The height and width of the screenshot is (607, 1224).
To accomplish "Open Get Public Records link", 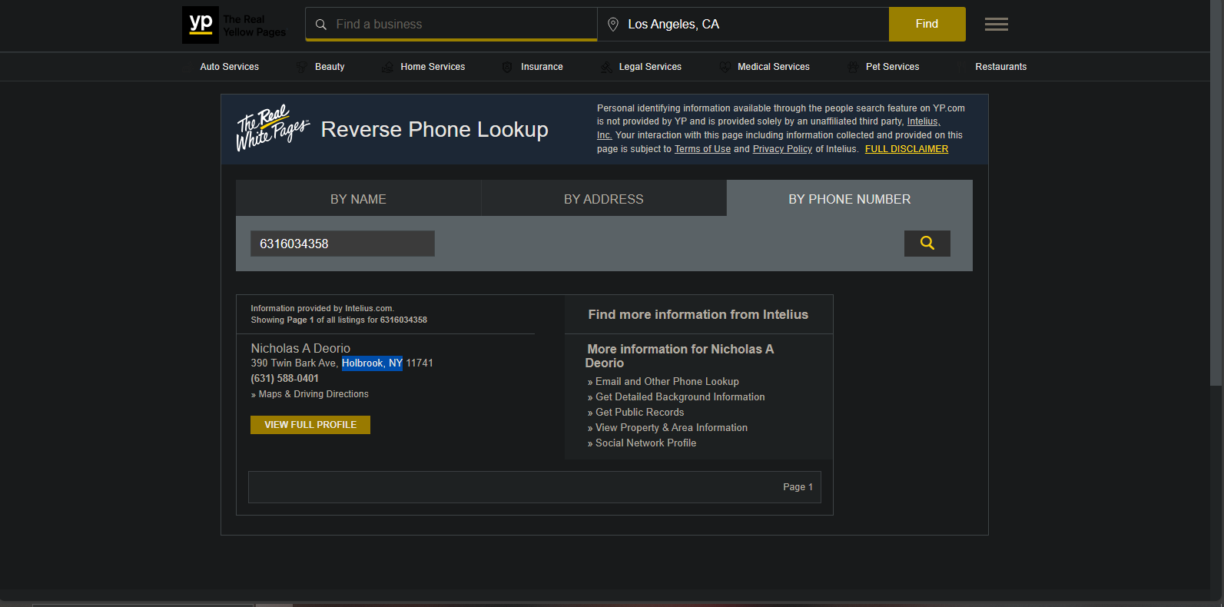I will tap(639, 412).
